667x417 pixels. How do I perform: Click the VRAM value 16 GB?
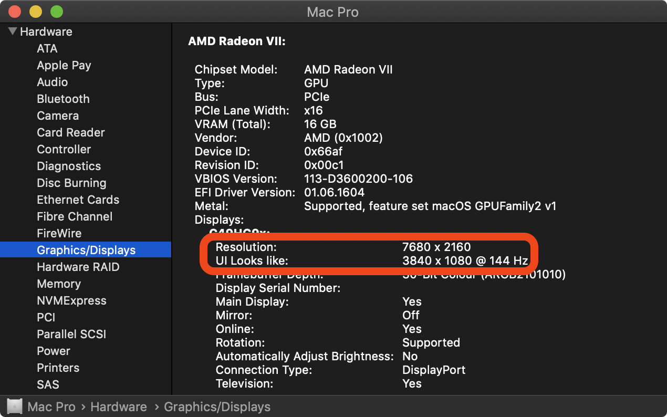(x=320, y=124)
